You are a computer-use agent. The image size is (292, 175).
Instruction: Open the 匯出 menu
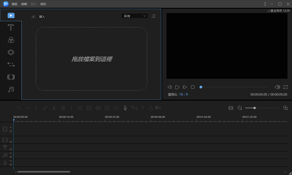(x=34, y=4)
